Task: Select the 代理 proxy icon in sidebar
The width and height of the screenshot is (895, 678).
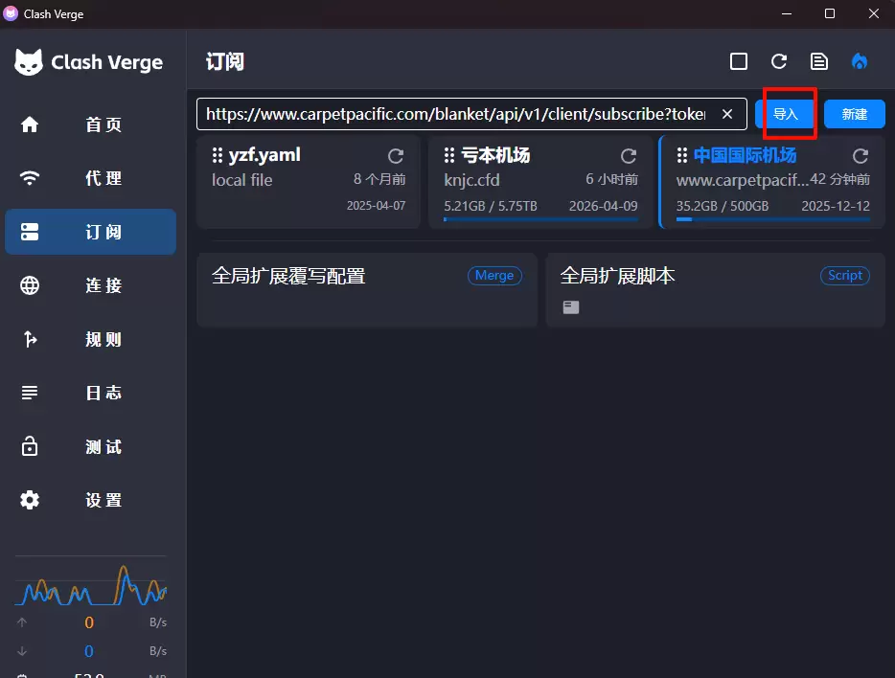Action: (29, 178)
